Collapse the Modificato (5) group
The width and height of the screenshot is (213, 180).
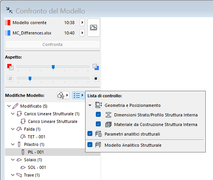(x=9, y=106)
